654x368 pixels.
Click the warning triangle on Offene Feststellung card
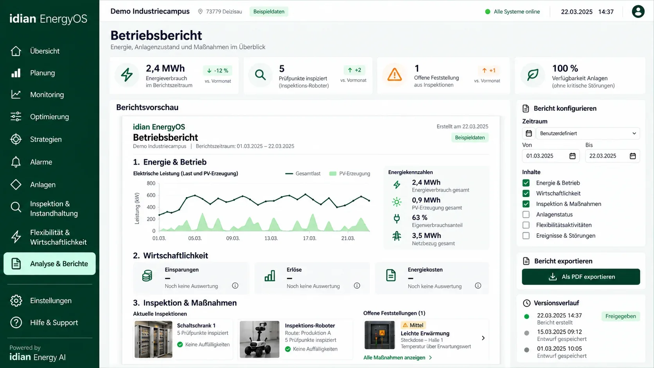point(394,75)
